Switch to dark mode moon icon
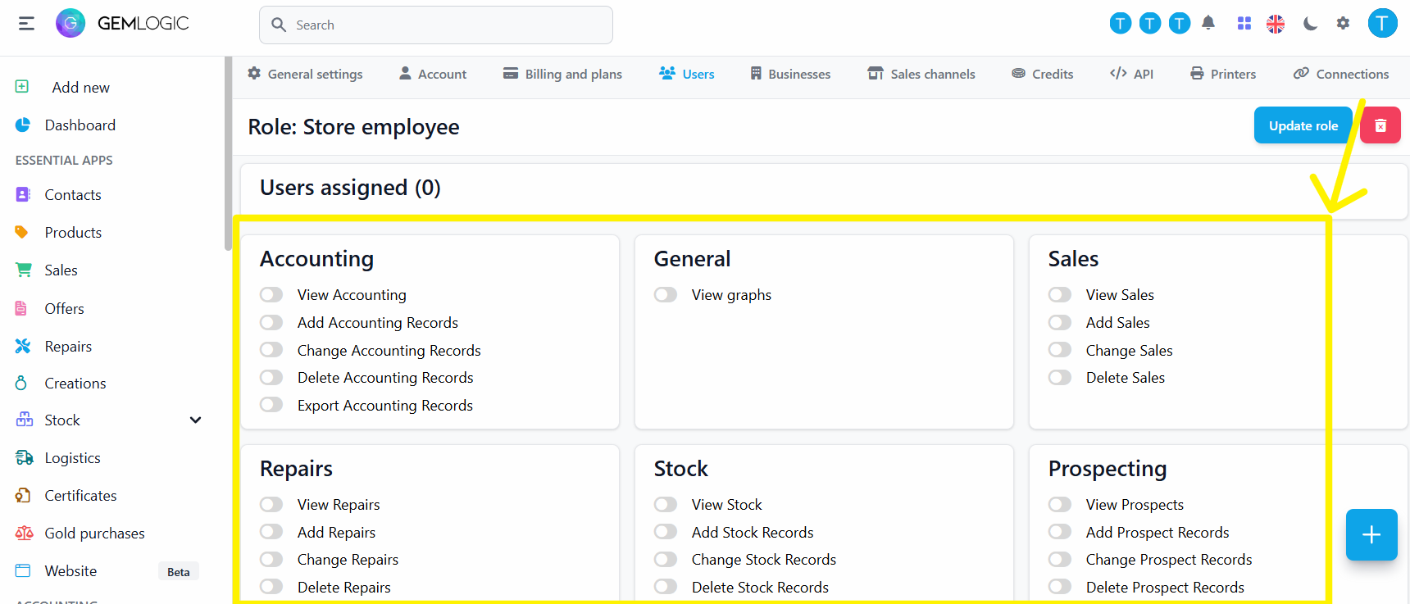Image resolution: width=1410 pixels, height=604 pixels. [1310, 24]
